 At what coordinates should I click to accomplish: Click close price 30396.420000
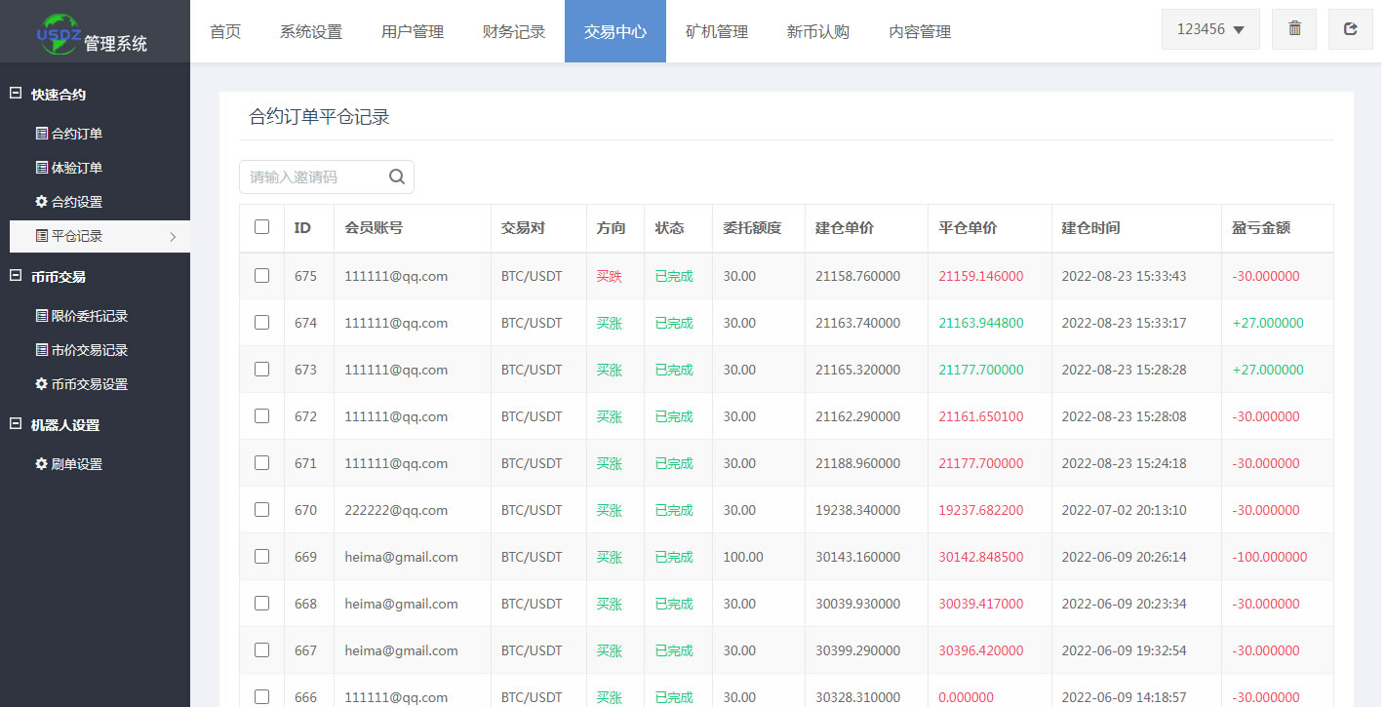tap(981, 650)
